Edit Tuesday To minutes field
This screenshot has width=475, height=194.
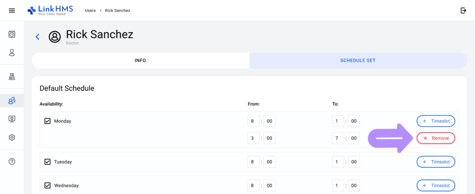354,162
